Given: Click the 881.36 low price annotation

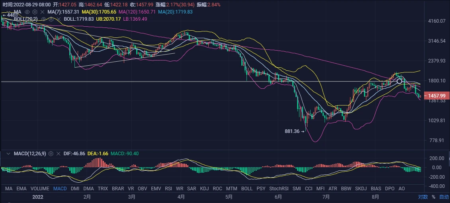Looking at the screenshot, I should pos(292,131).
